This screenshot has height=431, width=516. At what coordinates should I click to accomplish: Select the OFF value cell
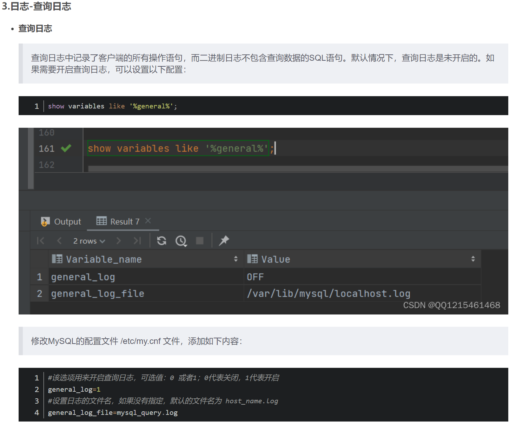coord(362,277)
